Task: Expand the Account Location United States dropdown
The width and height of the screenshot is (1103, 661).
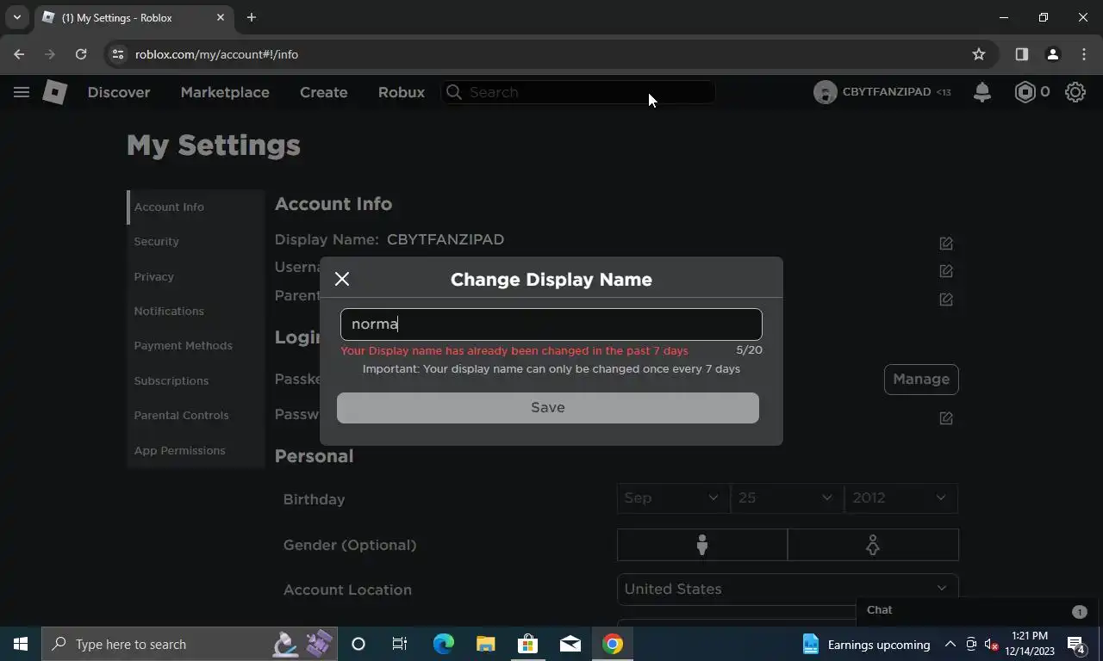Action: click(788, 589)
